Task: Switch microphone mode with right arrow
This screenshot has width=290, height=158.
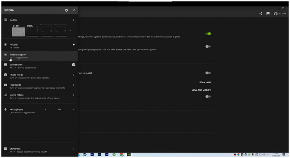Action: pos(74,110)
